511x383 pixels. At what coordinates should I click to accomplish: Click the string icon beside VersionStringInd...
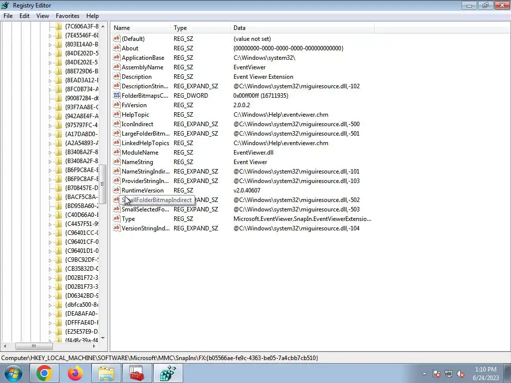tap(117, 228)
